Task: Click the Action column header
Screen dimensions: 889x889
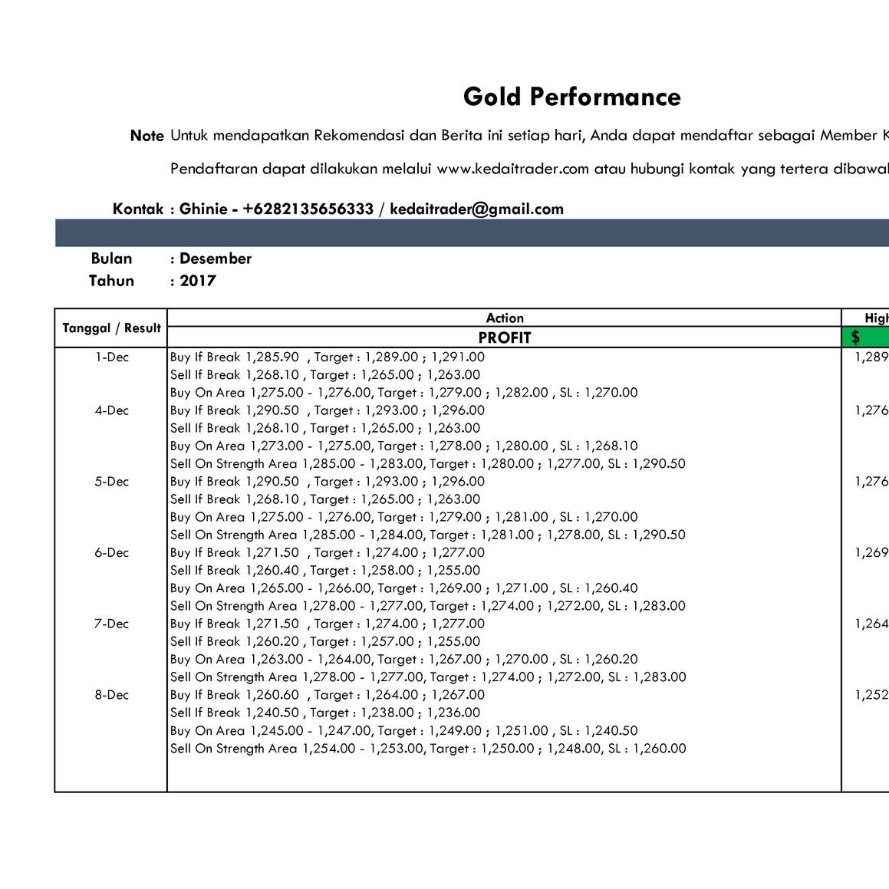Action: tap(504, 318)
